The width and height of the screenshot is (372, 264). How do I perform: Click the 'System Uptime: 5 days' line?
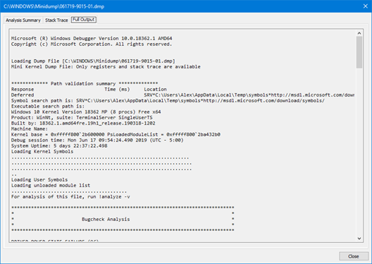(59, 146)
